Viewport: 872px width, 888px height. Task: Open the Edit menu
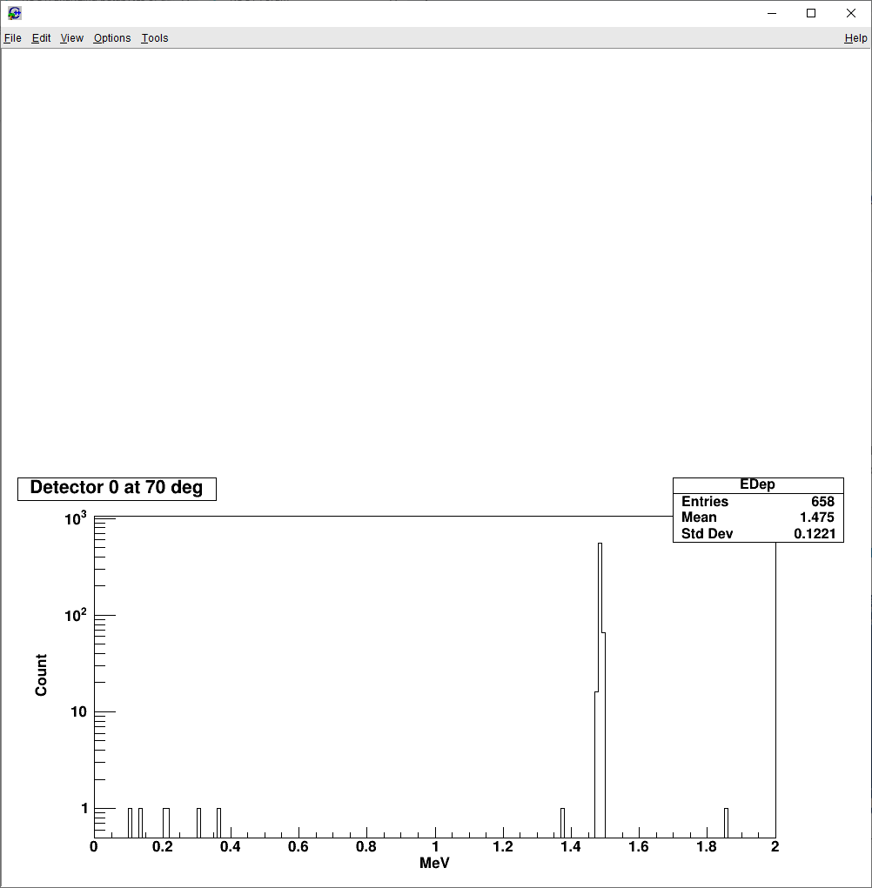(41, 38)
